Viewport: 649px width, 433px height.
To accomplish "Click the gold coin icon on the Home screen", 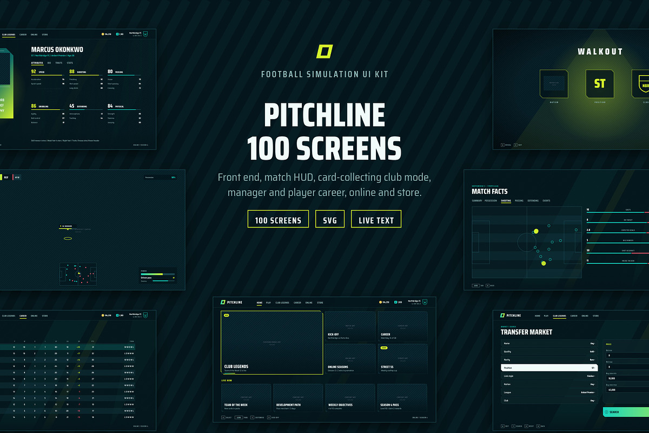I will pos(381,302).
